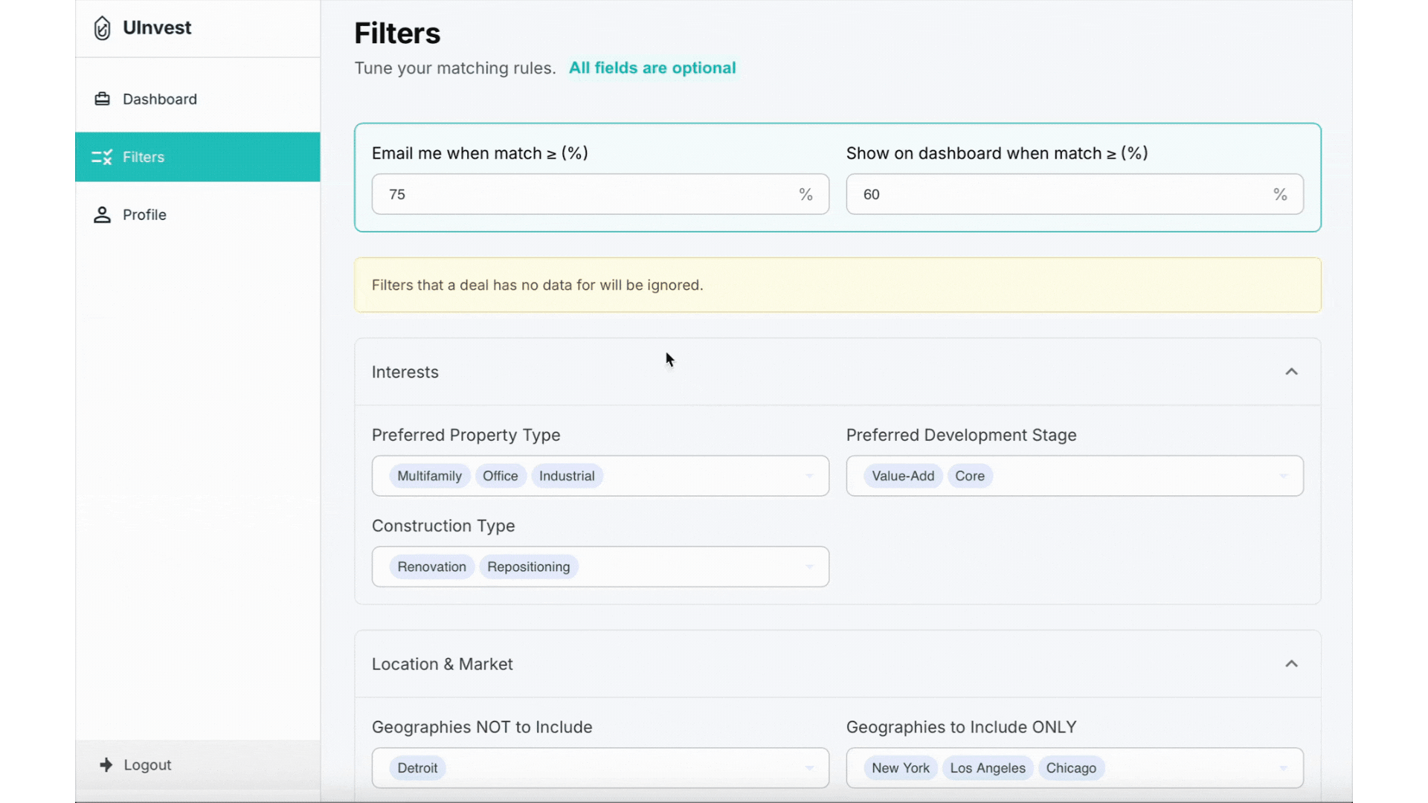The width and height of the screenshot is (1428, 803).
Task: Click the person icon next to Profile
Action: click(102, 214)
